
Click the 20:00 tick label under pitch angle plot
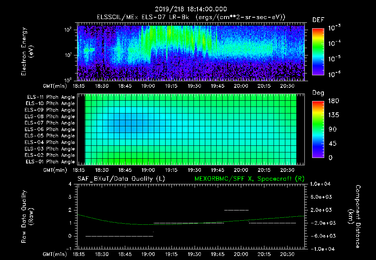pyautogui.click(x=241, y=170)
